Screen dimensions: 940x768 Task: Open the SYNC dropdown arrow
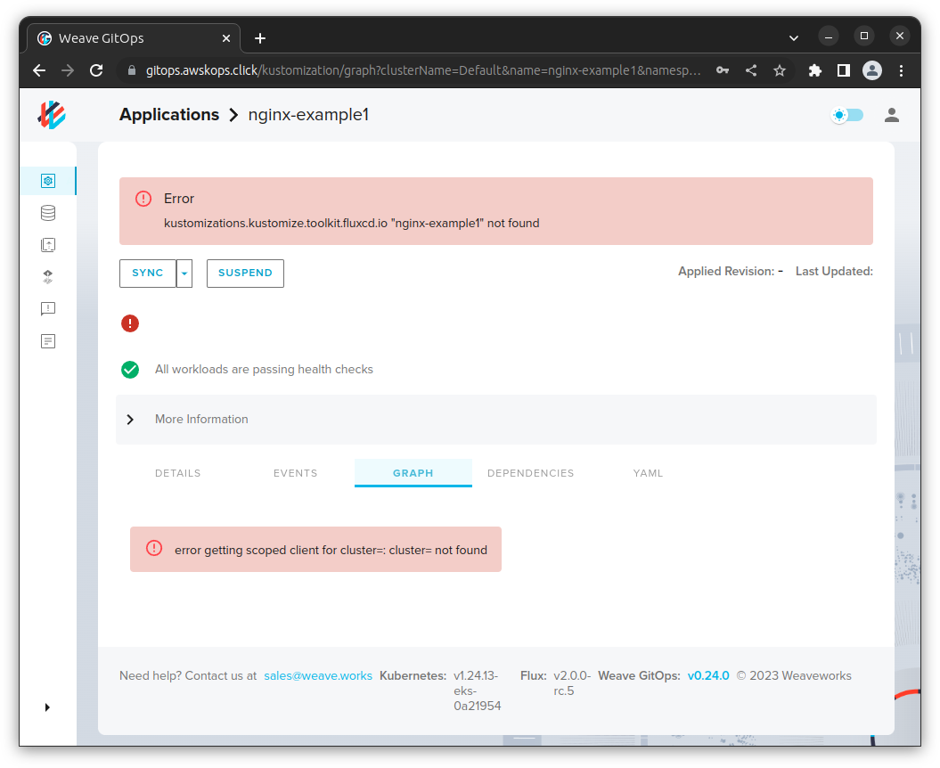pyautogui.click(x=184, y=274)
